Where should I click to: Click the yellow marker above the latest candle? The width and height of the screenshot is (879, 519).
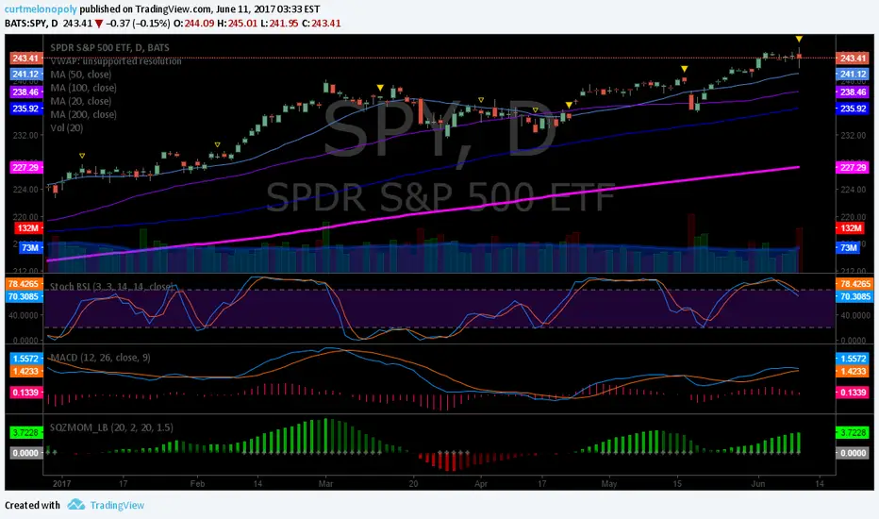click(799, 39)
